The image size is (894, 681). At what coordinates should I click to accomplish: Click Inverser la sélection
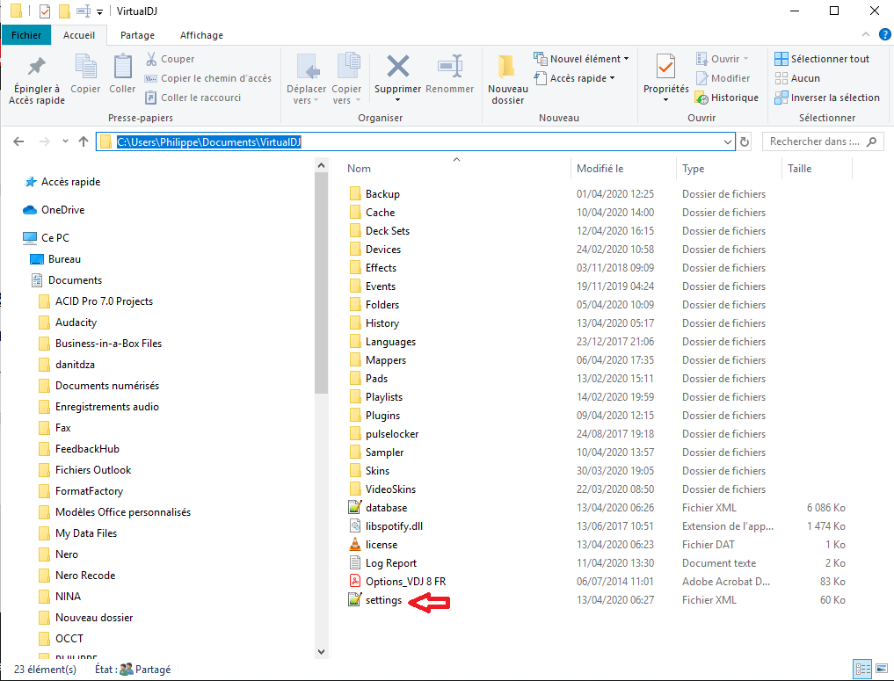point(827,98)
